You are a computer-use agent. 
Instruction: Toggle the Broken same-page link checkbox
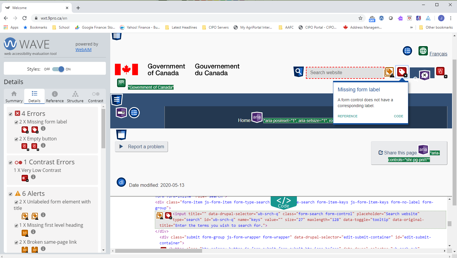[16, 243]
